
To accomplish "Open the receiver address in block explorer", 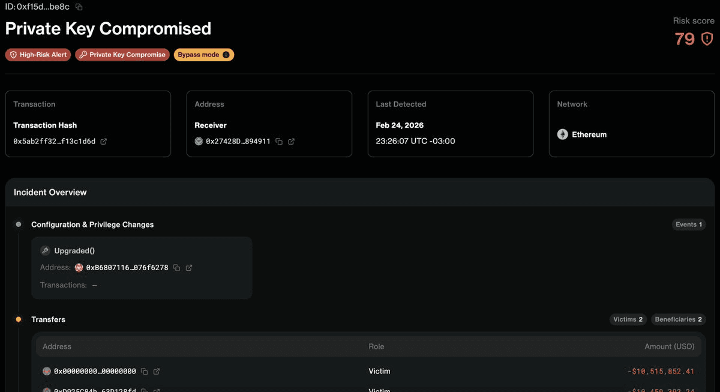I will pos(291,142).
